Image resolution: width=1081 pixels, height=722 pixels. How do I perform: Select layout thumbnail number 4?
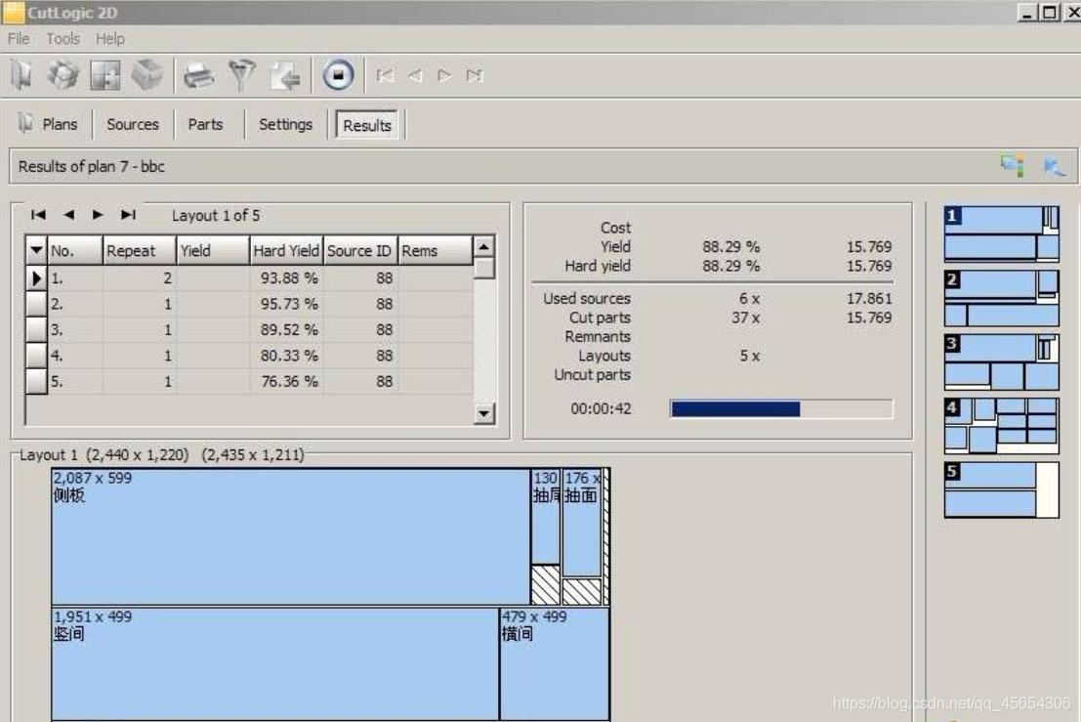tap(1001, 425)
